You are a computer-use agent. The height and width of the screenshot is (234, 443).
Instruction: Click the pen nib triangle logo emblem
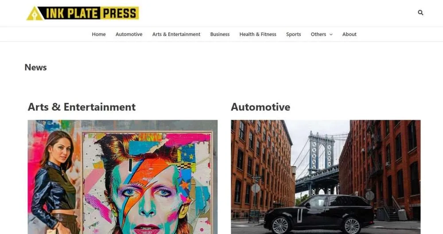34,14
